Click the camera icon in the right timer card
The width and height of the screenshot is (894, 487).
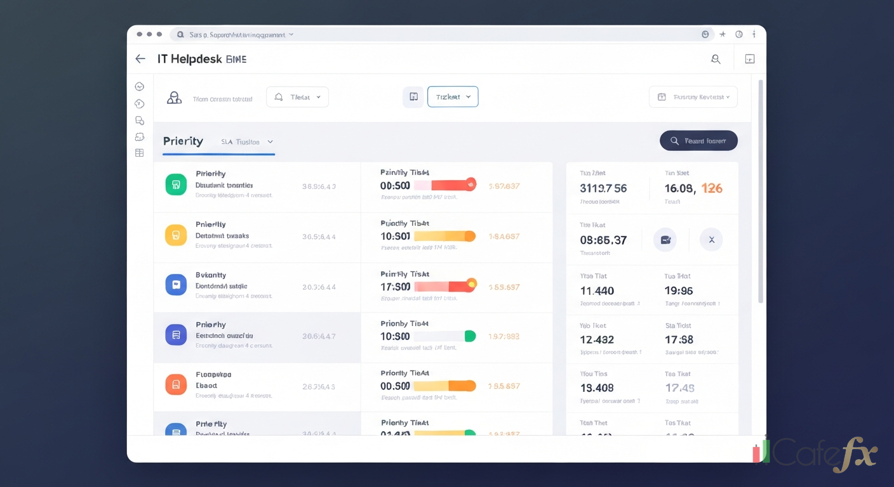pyautogui.click(x=665, y=240)
